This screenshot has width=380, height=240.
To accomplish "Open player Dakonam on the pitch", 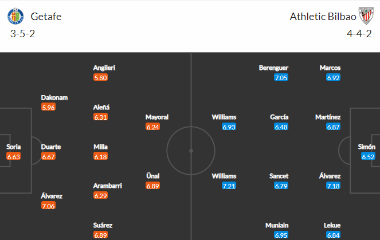I will point(54,97).
